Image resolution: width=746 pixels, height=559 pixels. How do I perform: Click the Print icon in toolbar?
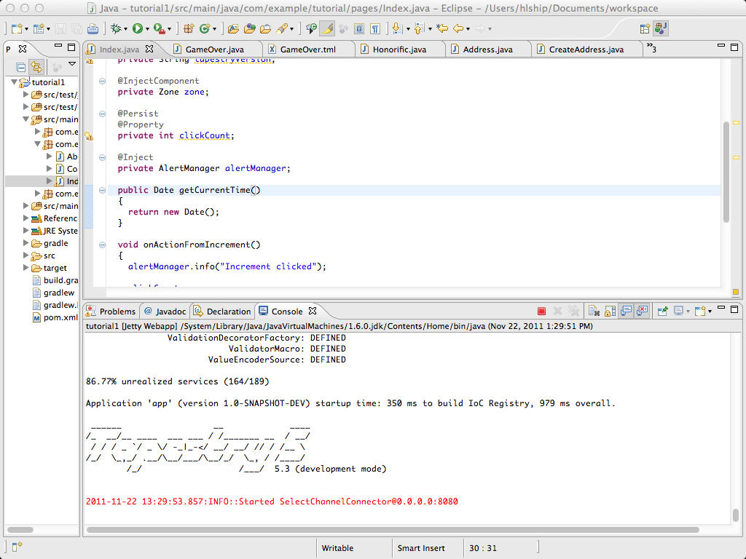93,29
